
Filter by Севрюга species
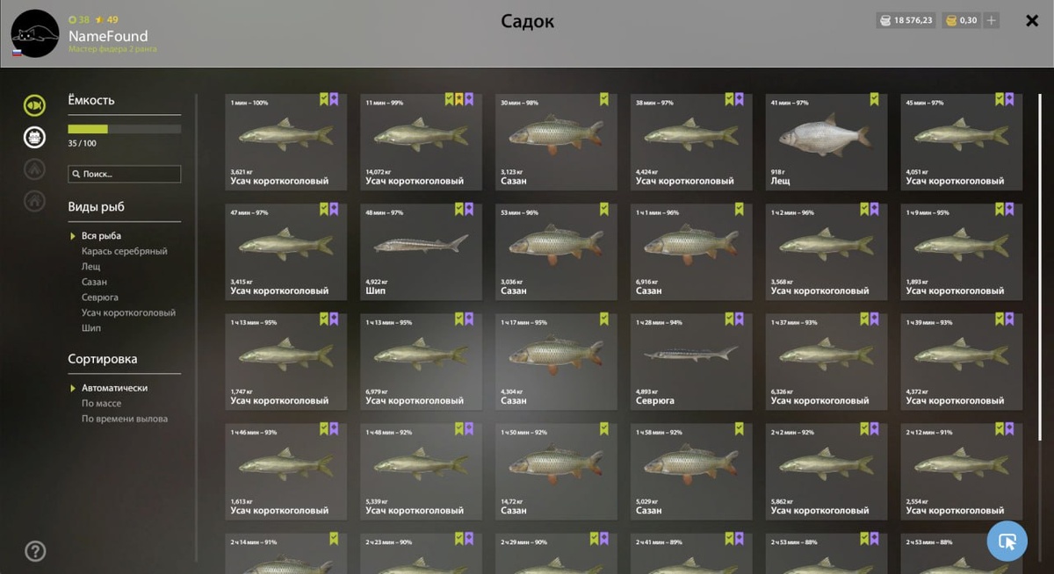(100, 298)
